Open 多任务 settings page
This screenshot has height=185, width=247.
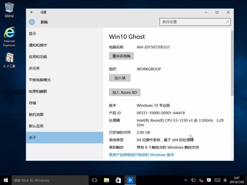(x=65, y=68)
